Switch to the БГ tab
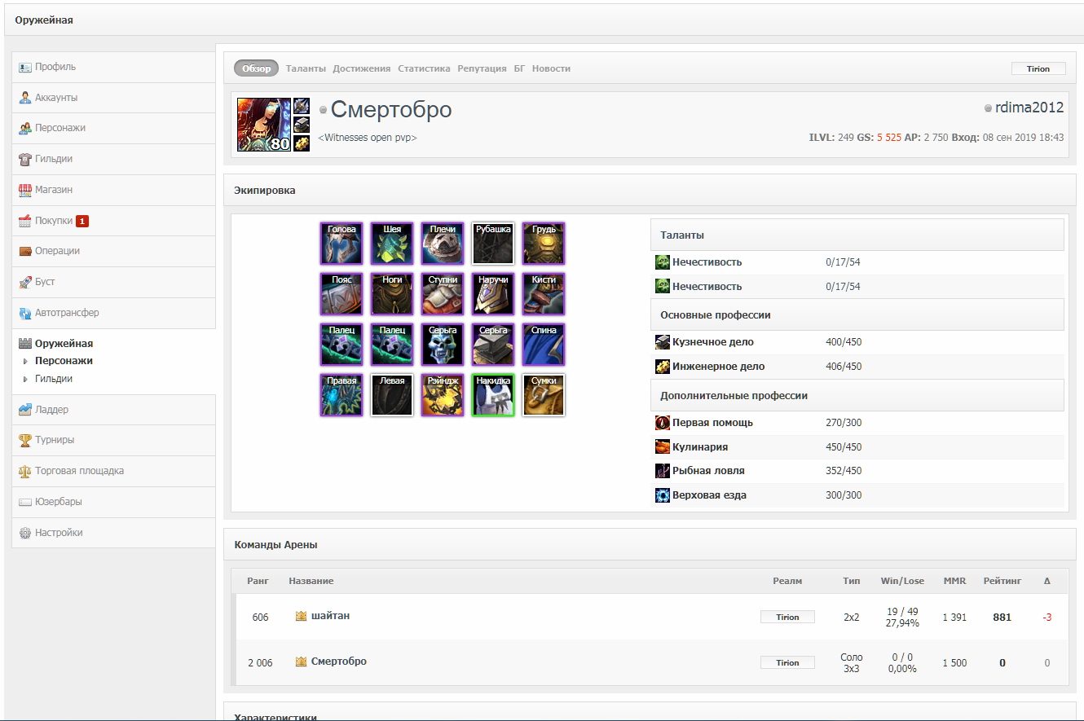Viewport: 1084px width, 721px height. click(x=519, y=68)
